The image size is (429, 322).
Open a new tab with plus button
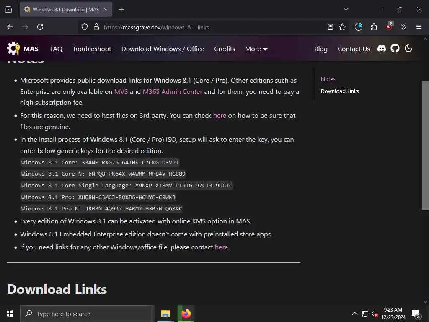121,10
